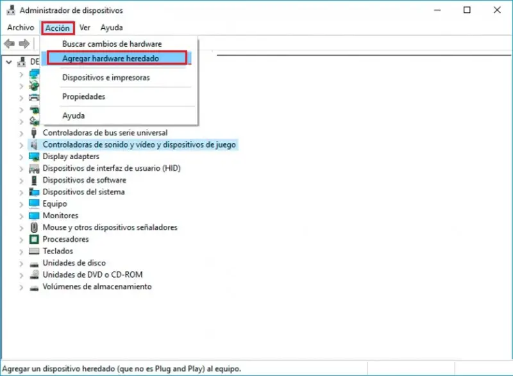The width and height of the screenshot is (513, 376).
Task: Click the Procesadores chip icon
Action: 34,239
